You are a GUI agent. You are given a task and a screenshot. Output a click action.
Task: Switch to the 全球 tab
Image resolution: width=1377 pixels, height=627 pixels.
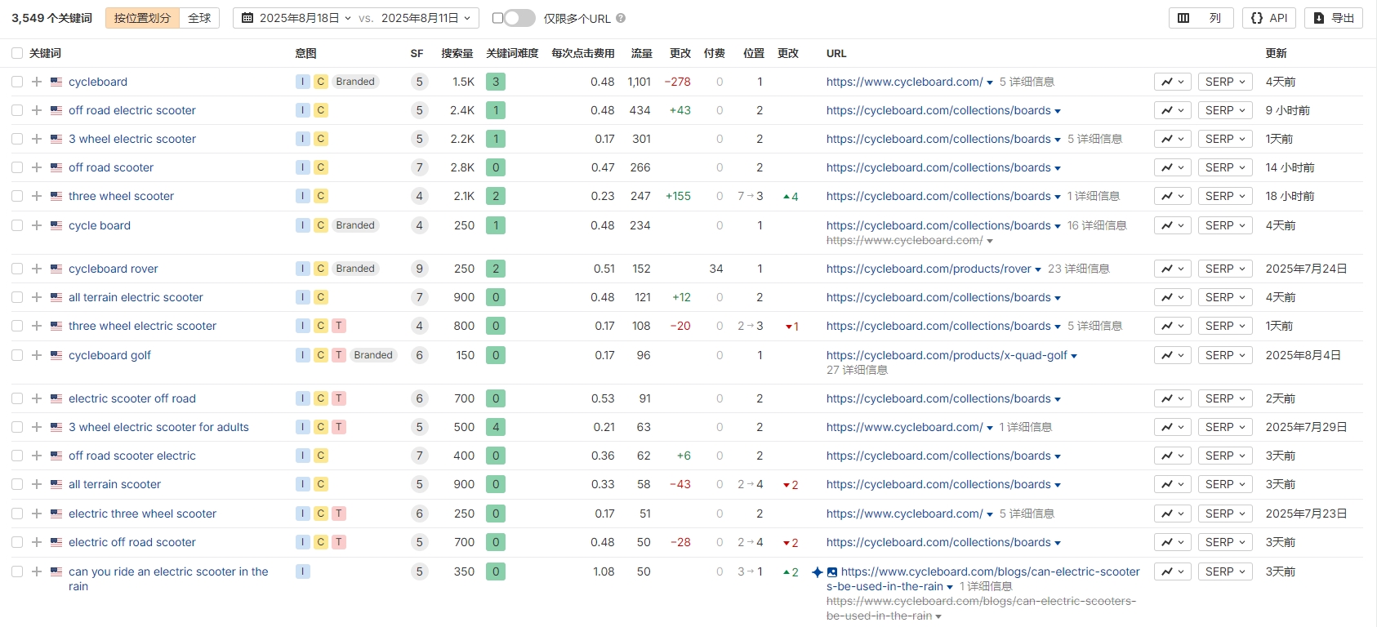point(199,18)
